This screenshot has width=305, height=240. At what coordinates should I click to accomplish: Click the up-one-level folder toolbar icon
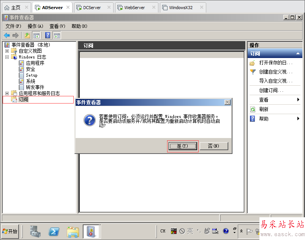pyautogui.click(x=27, y=36)
